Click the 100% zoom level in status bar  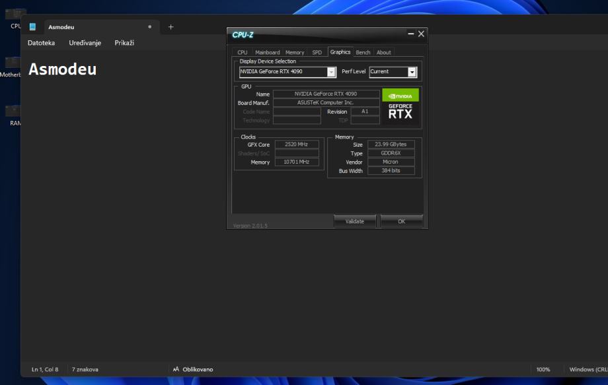[x=543, y=369]
